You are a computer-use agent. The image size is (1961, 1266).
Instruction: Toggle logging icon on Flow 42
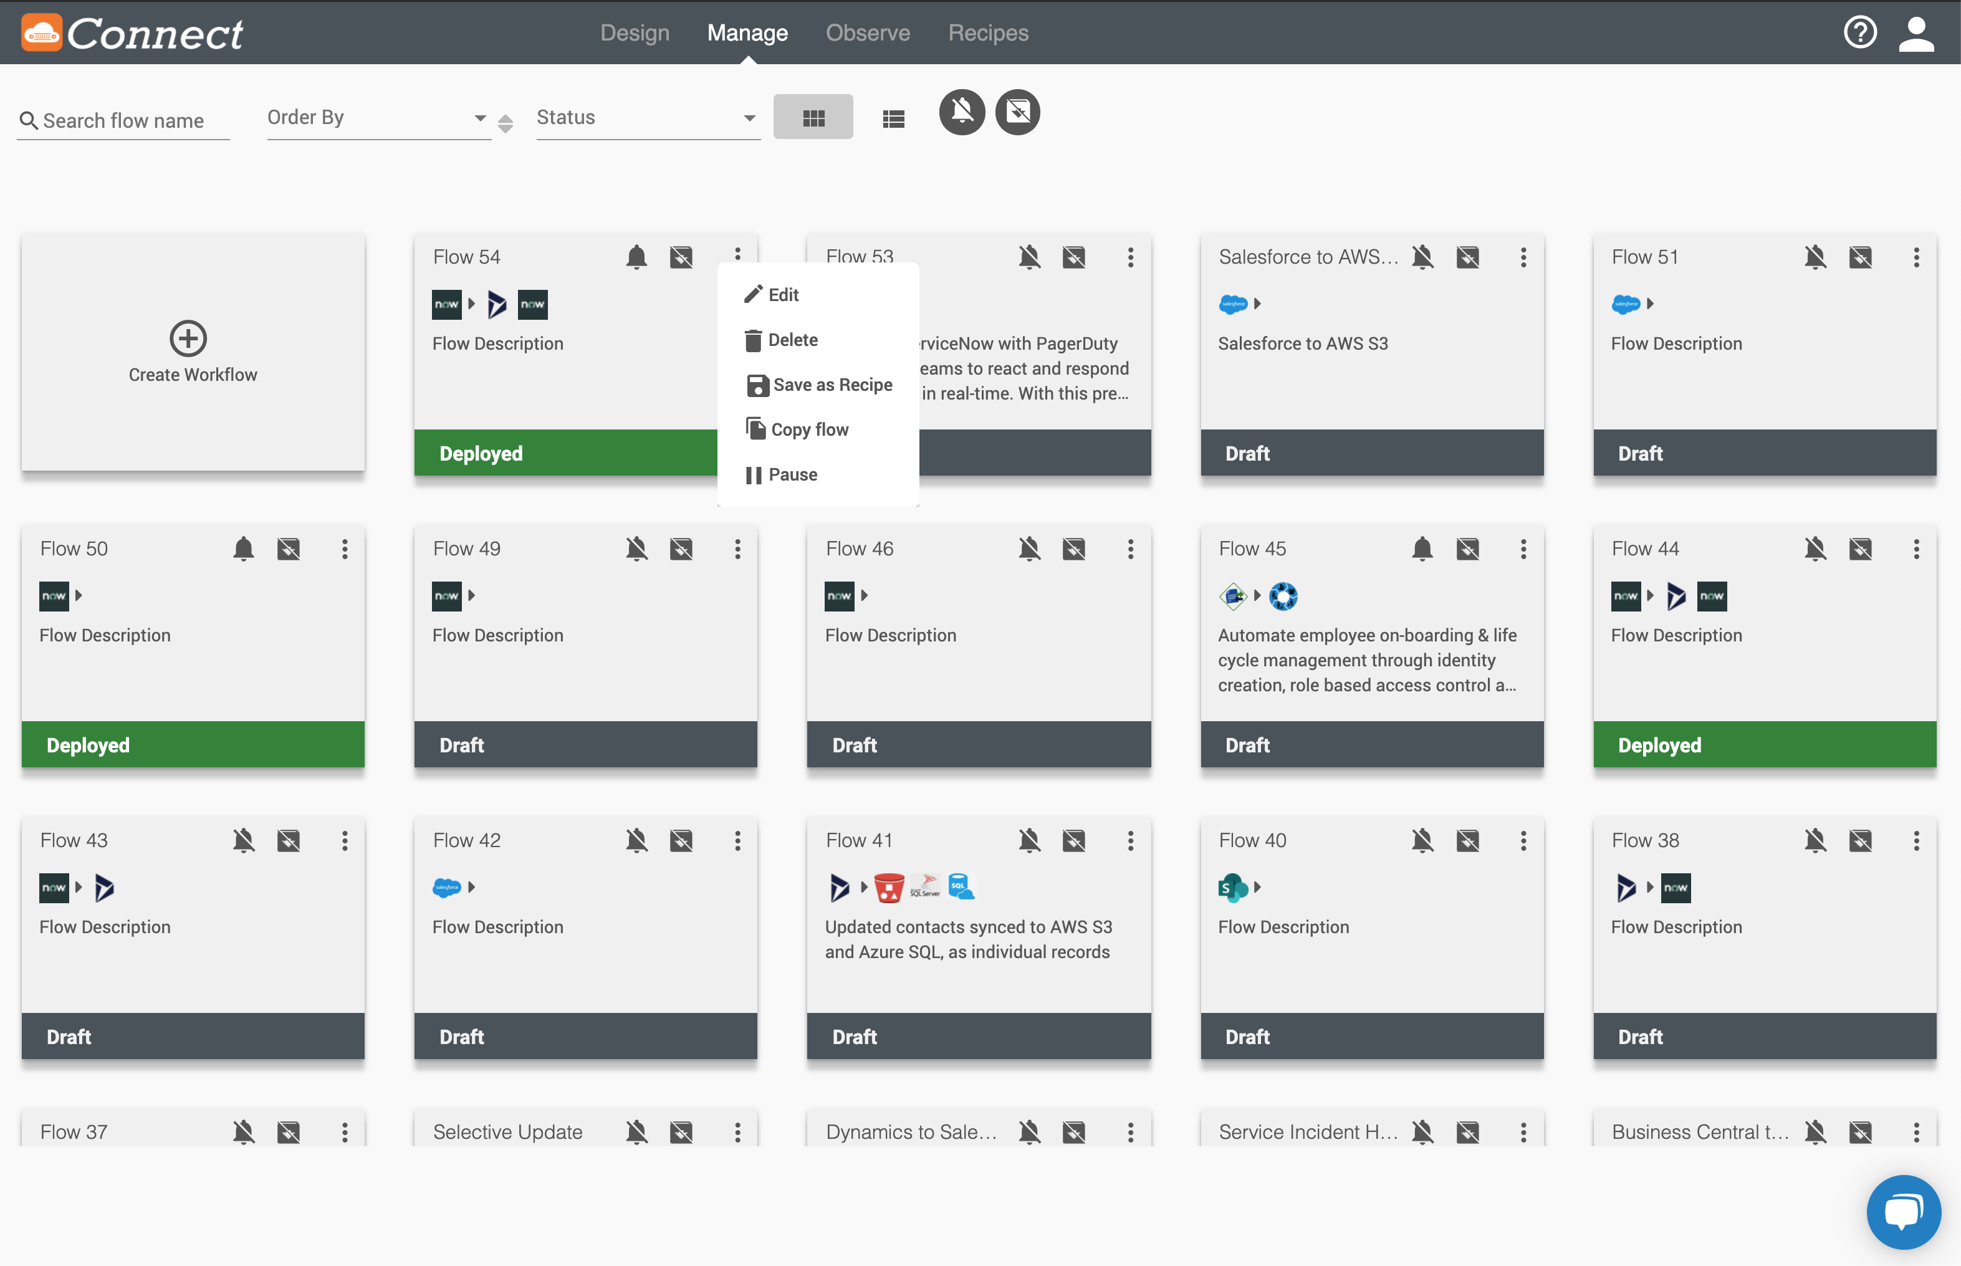coord(681,840)
